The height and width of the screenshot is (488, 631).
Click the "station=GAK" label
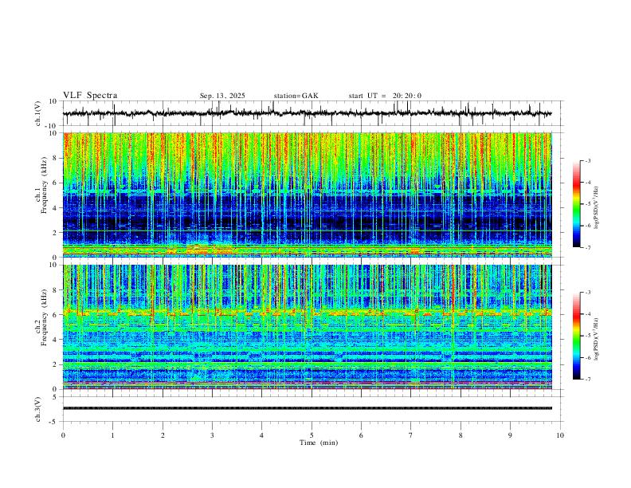pos(296,96)
